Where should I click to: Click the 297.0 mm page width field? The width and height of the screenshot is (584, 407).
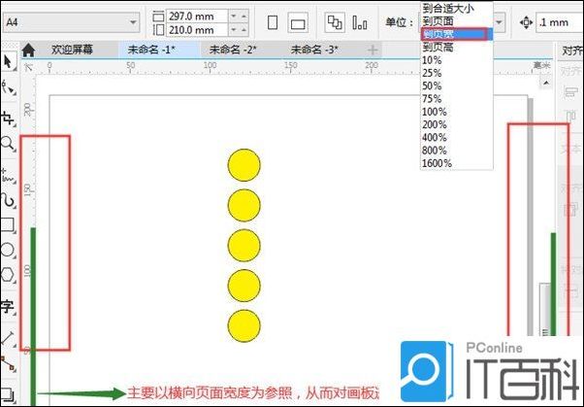coord(197,17)
